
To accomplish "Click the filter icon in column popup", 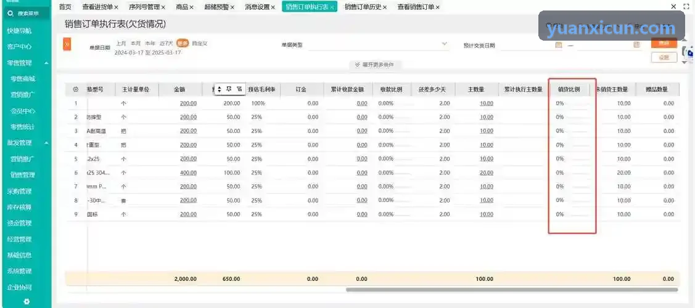I will click(x=239, y=89).
